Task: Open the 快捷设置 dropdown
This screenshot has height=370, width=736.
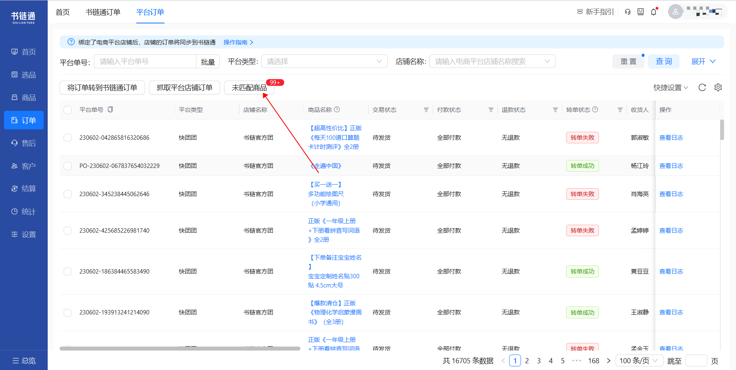Action: click(x=671, y=87)
